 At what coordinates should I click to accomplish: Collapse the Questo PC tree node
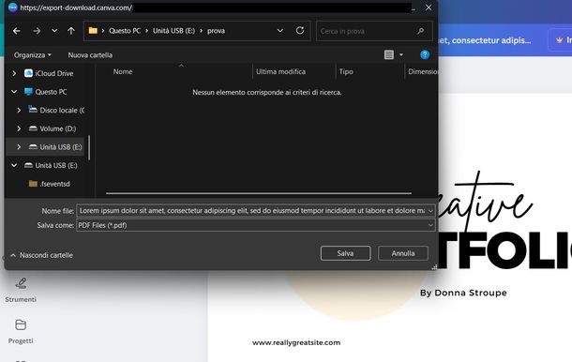(14, 92)
